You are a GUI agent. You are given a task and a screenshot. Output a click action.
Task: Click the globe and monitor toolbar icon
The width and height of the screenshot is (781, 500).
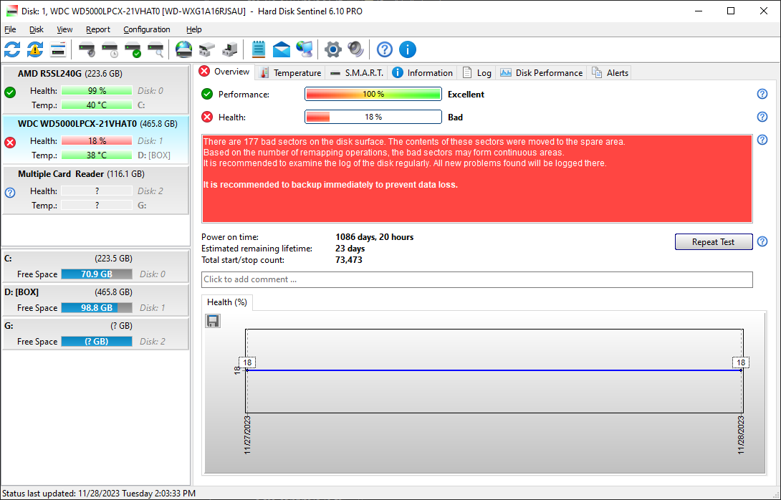[305, 49]
